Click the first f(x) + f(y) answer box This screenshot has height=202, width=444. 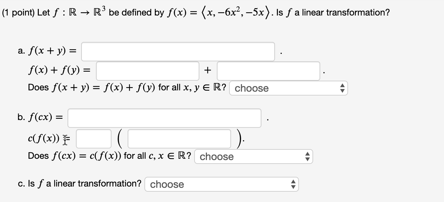147,71
